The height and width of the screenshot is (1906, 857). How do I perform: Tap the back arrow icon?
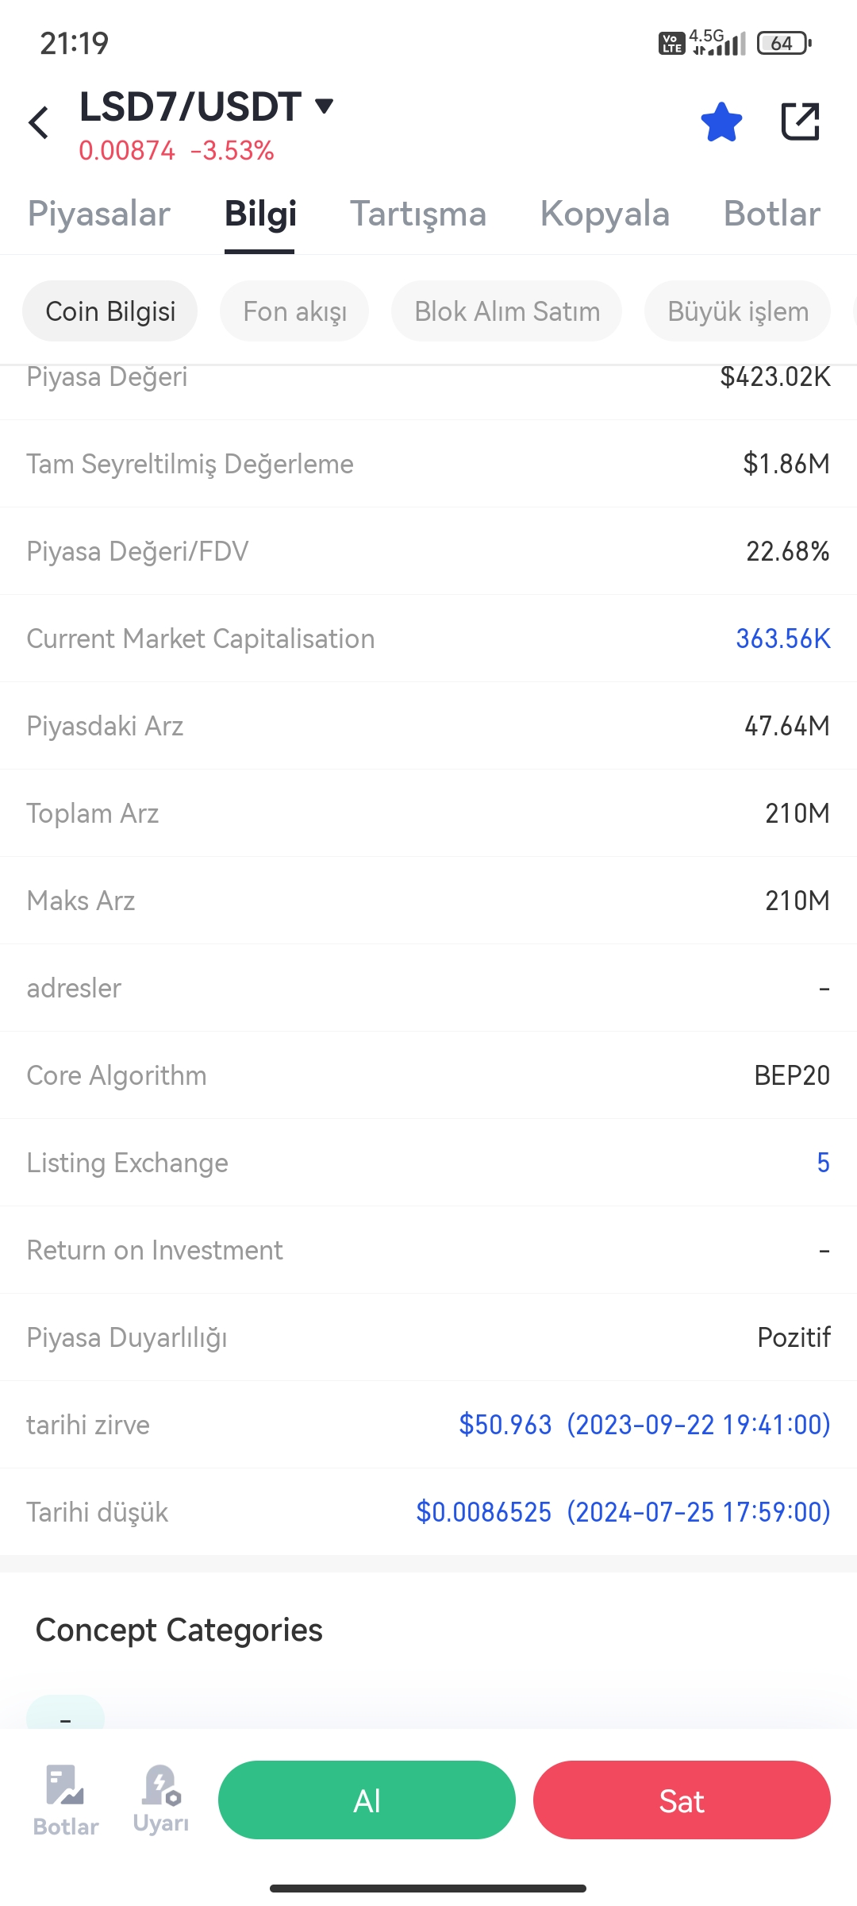tap(39, 122)
